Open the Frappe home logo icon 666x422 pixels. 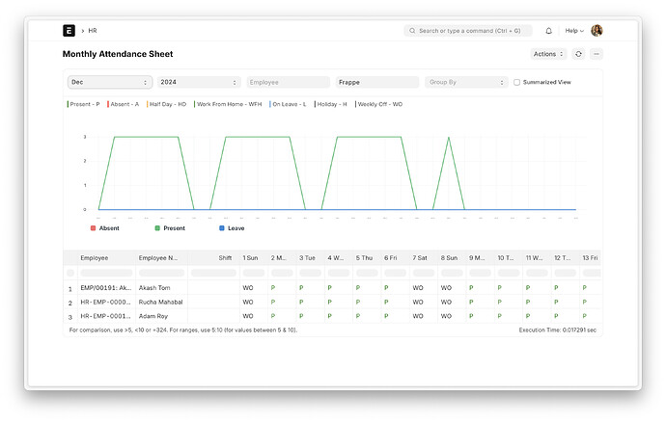tap(69, 31)
